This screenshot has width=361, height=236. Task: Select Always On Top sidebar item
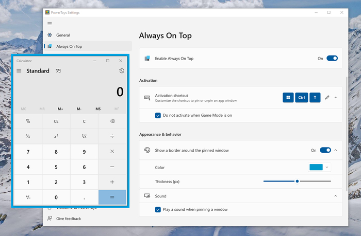point(69,46)
